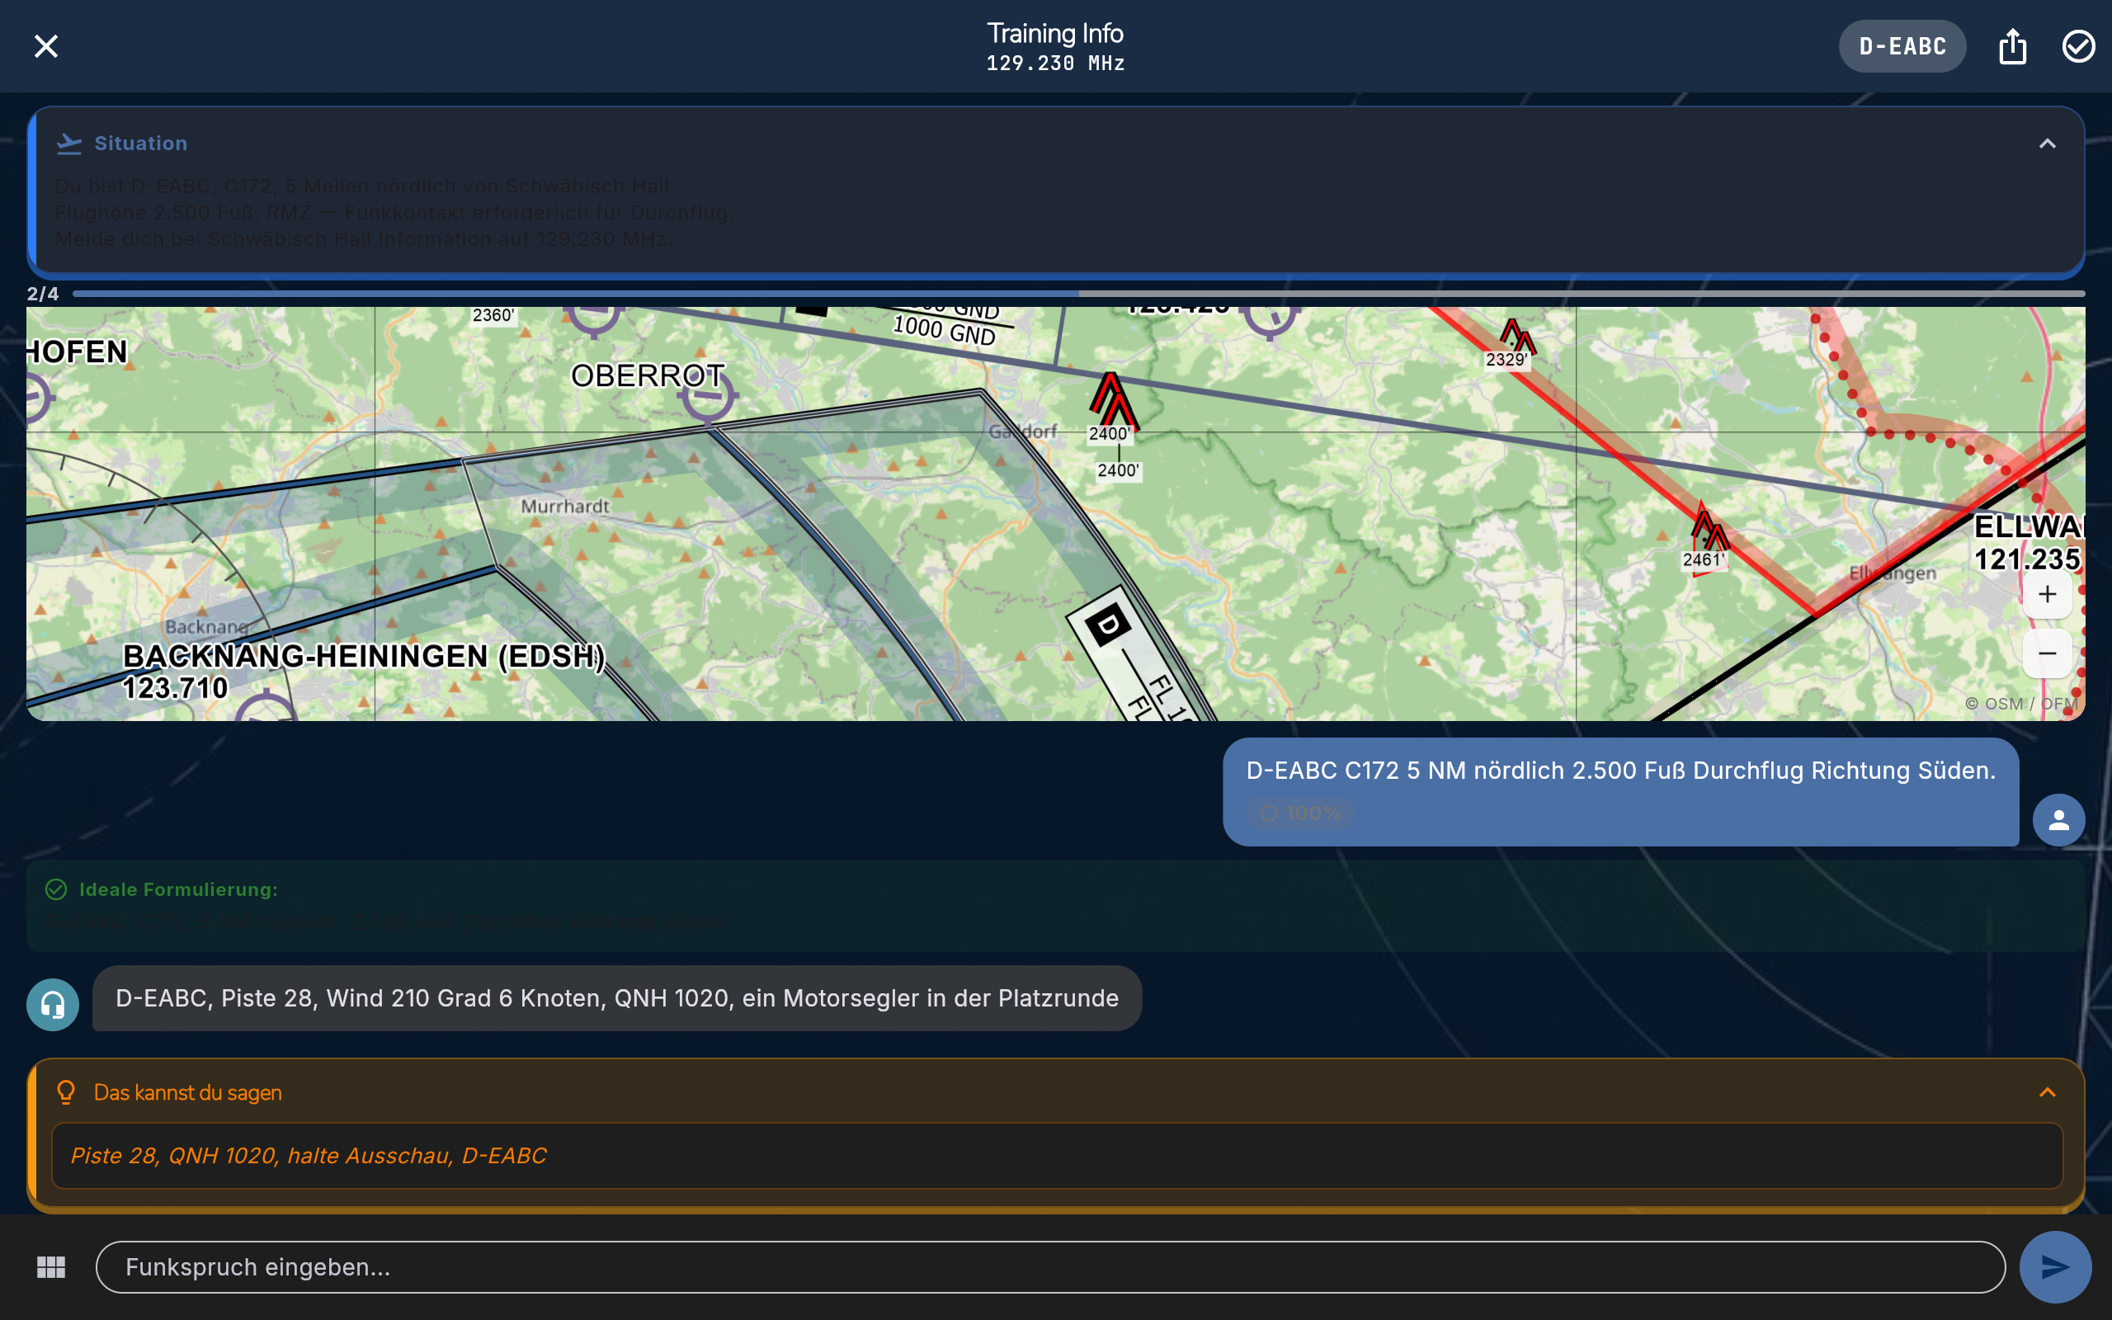Zoom out on the map
Screen dimensions: 2112x1320
[2047, 653]
